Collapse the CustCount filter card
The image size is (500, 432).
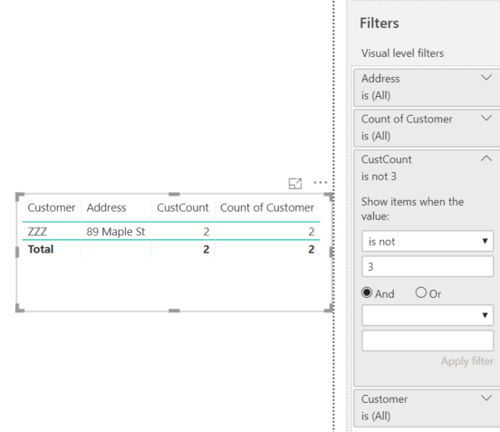[486, 158]
